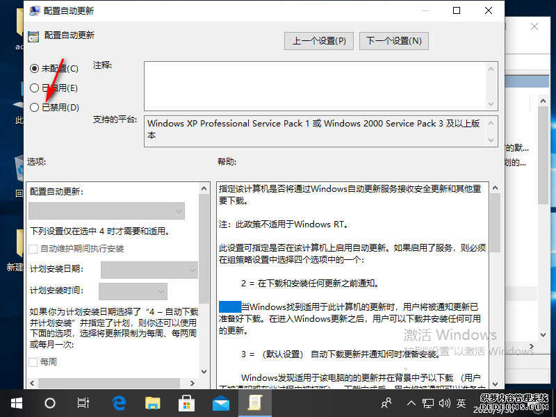This screenshot has width=556, height=417.
Task: Click the supported platform text 'Windows XP Professional Service Pack 1'
Action: pyautogui.click(x=229, y=124)
